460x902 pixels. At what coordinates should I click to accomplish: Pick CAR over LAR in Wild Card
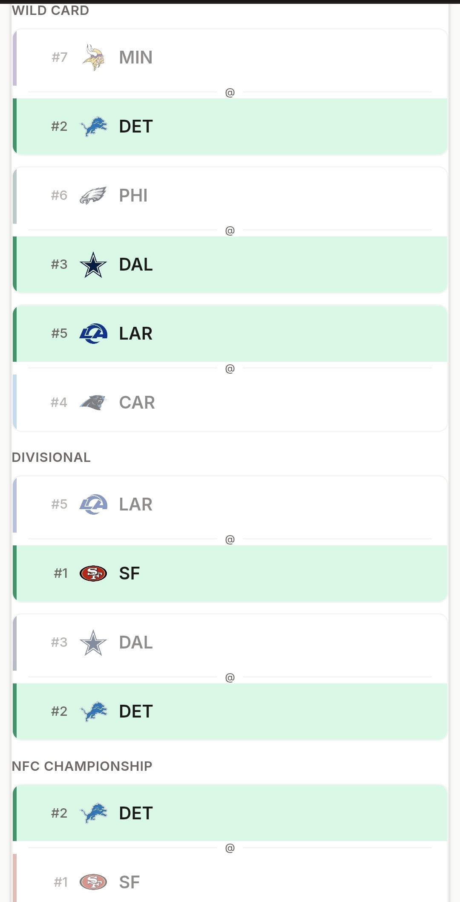pos(230,402)
